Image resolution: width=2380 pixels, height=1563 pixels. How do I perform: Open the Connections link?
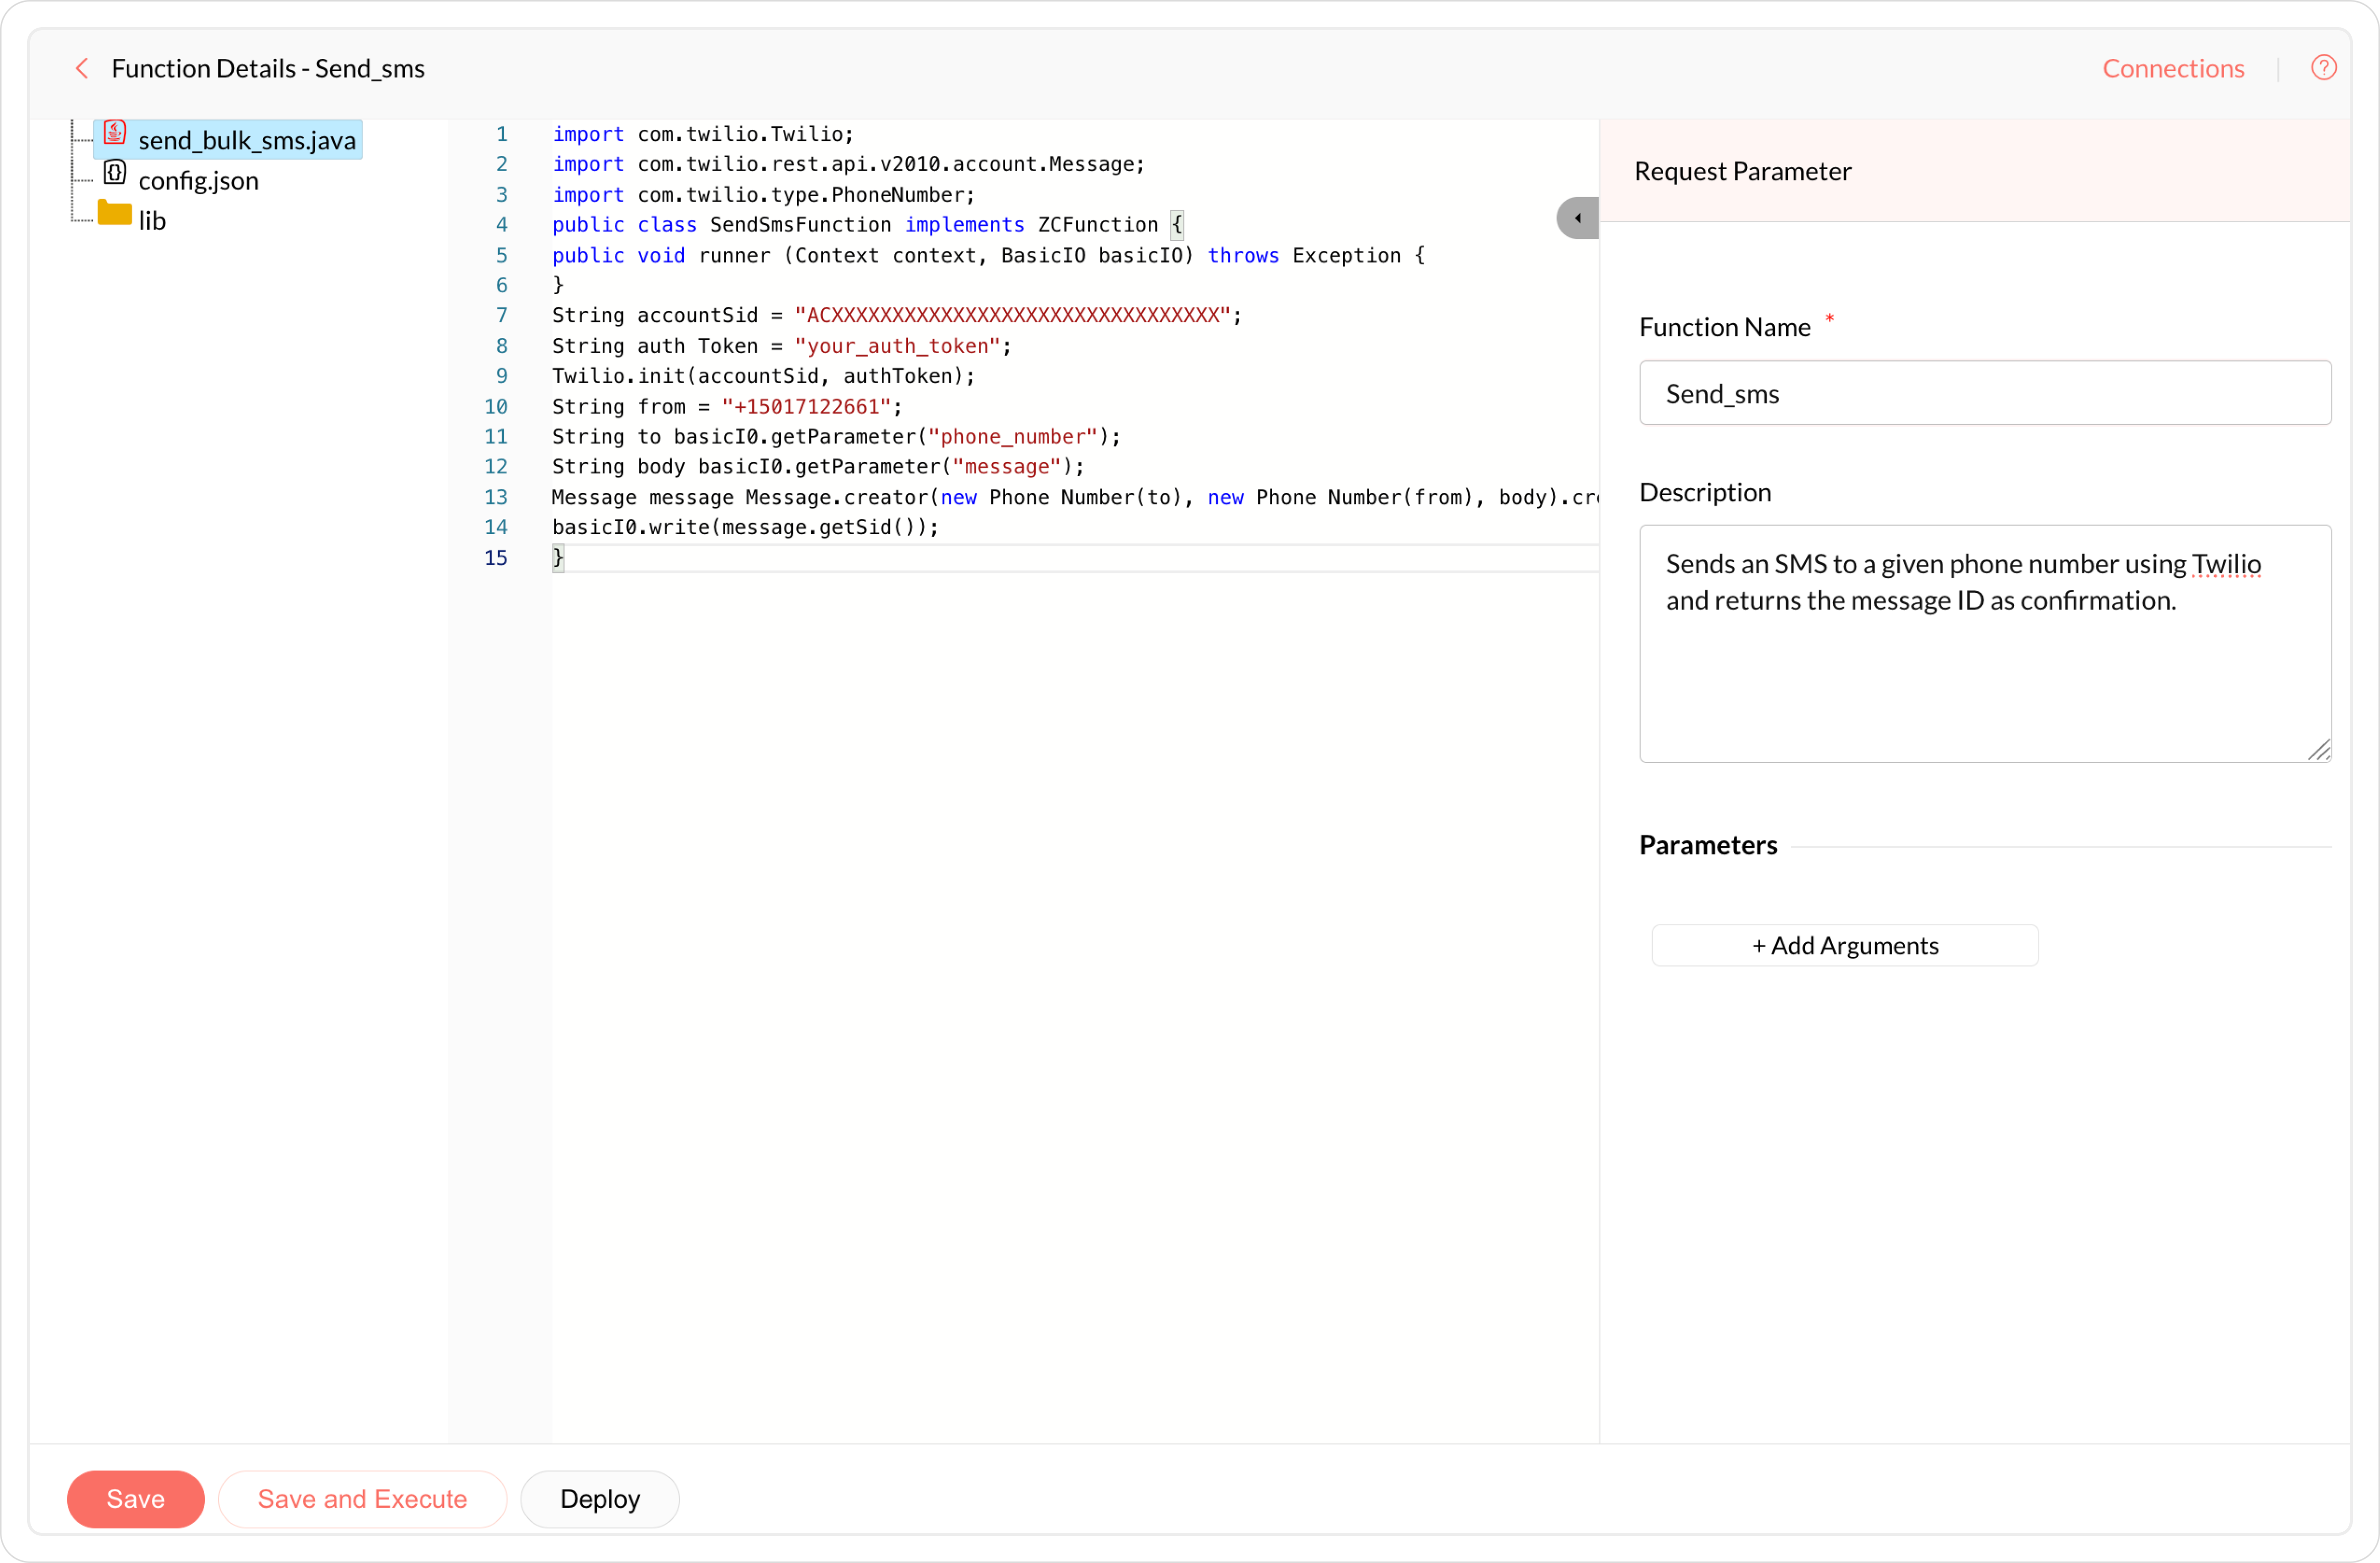(2172, 68)
